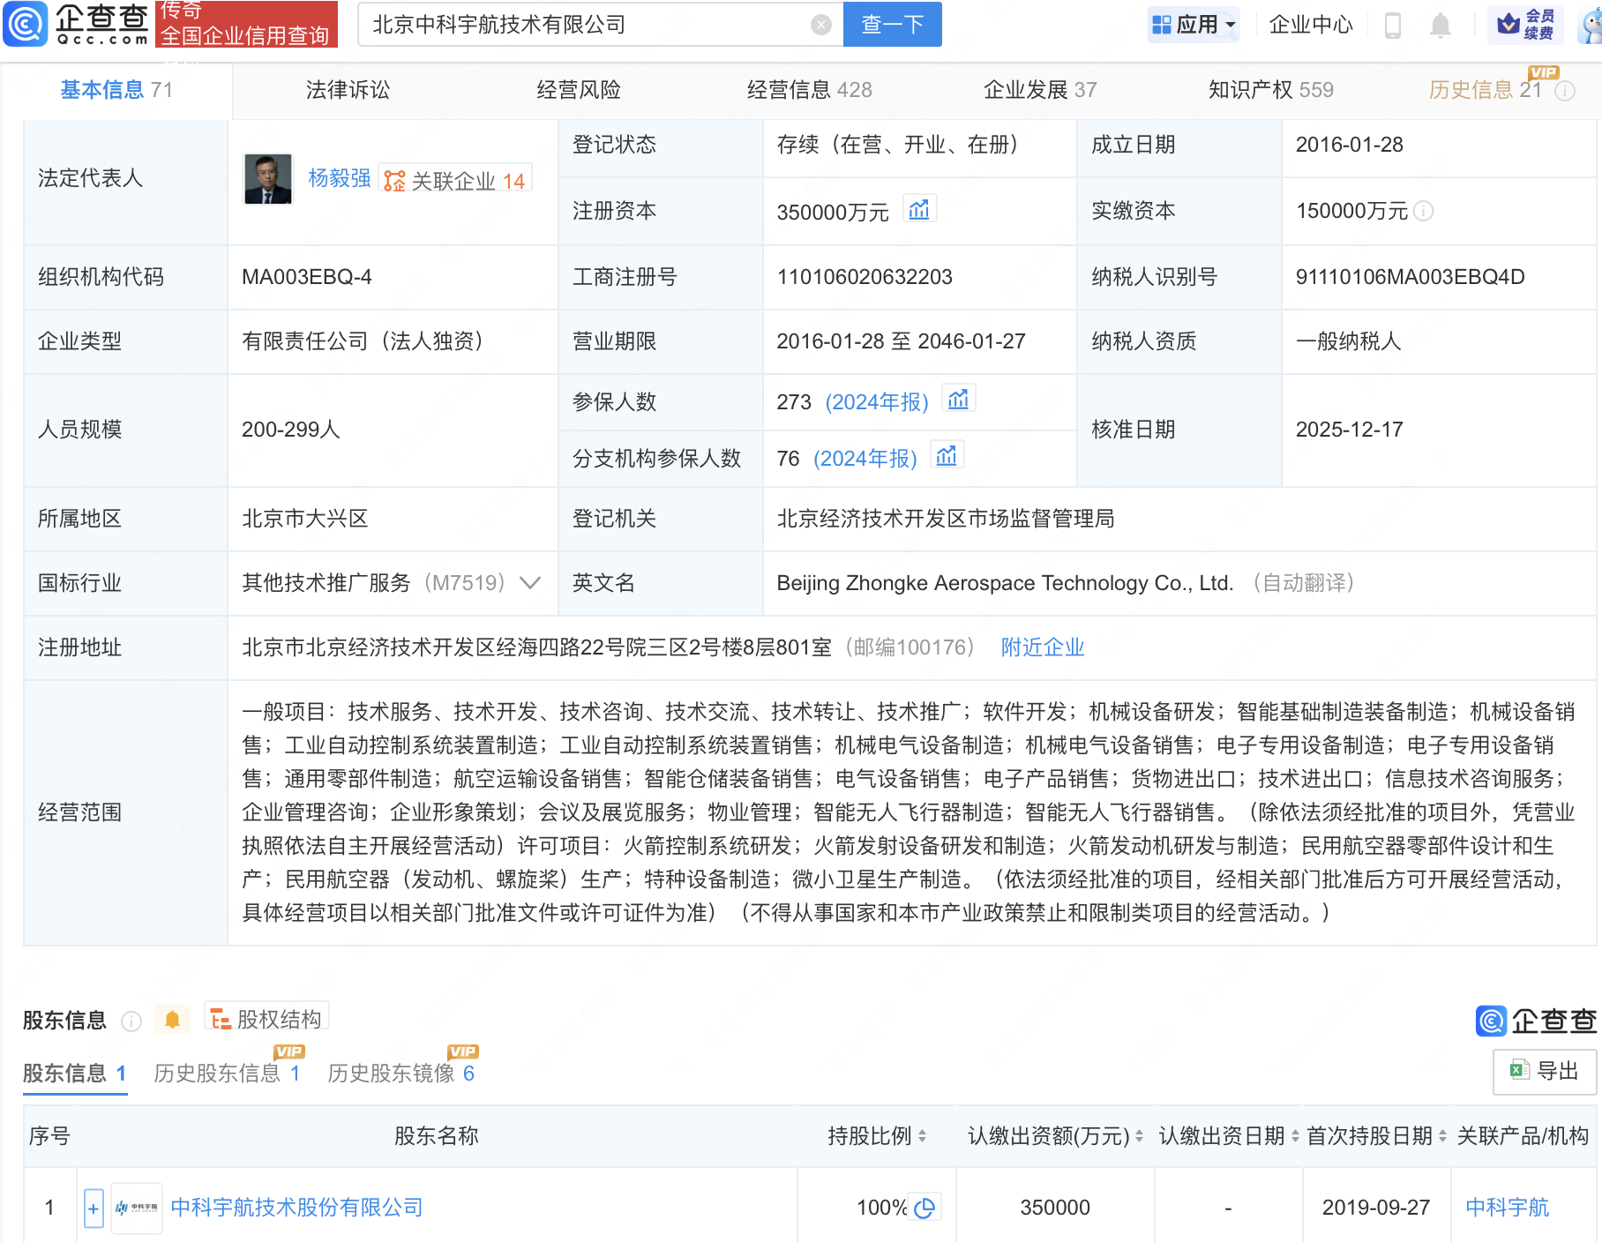Click the company name search input field

coord(582,25)
